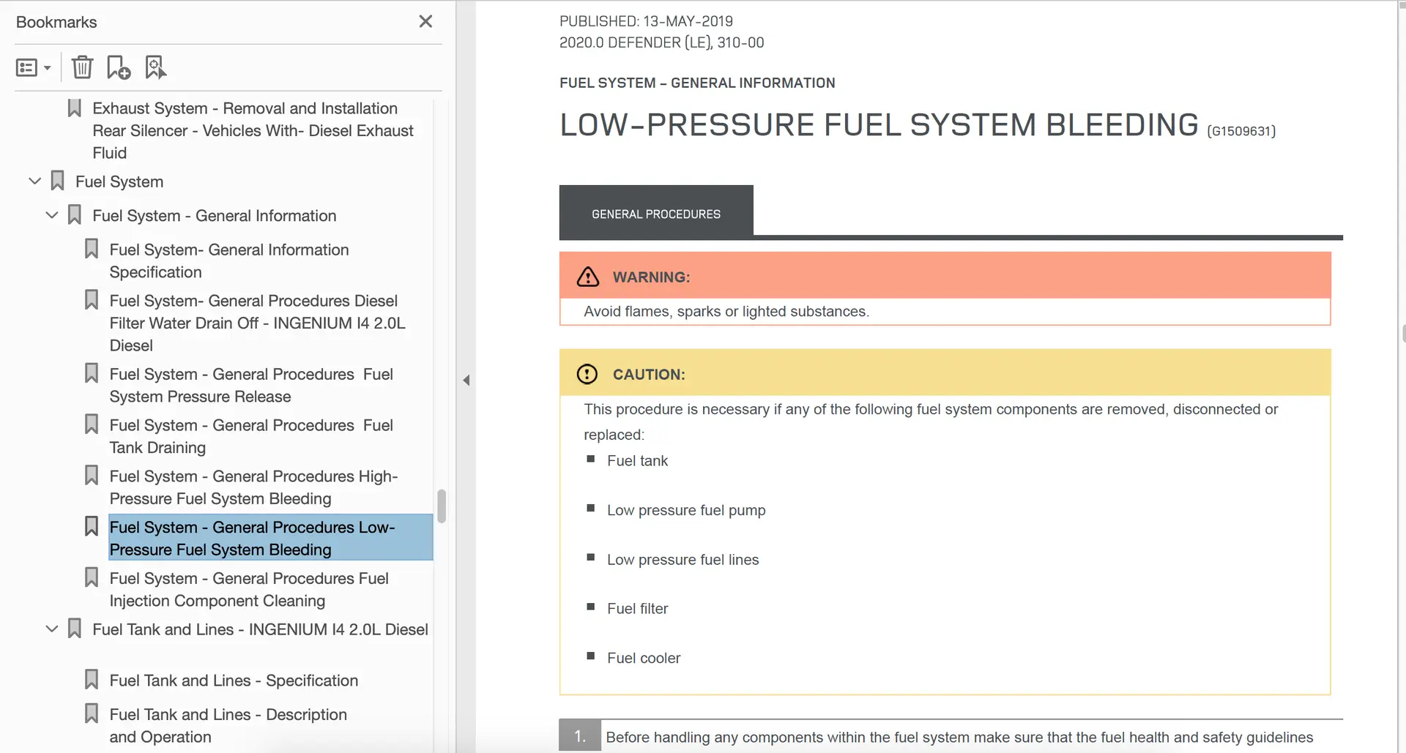
Task: Click bookmark icon beside High-Pressure Fuel System Bleeding
Action: click(x=92, y=476)
